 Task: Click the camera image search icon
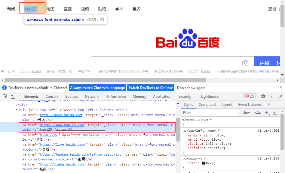(x=245, y=63)
